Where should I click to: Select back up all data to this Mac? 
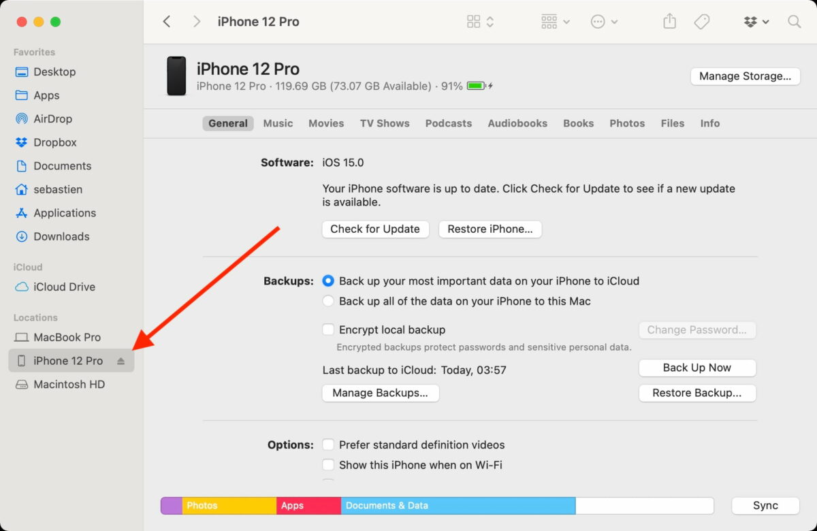pyautogui.click(x=329, y=301)
